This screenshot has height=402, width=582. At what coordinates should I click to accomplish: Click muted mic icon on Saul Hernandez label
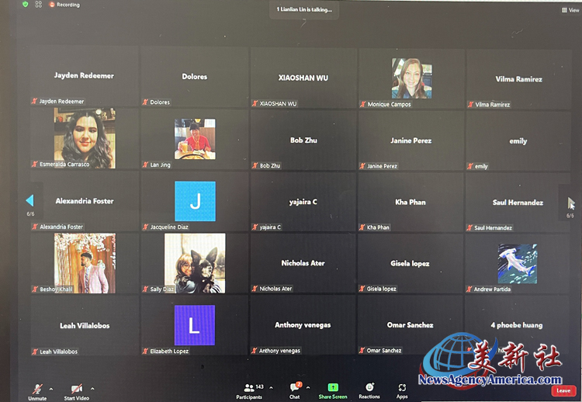[x=469, y=227]
